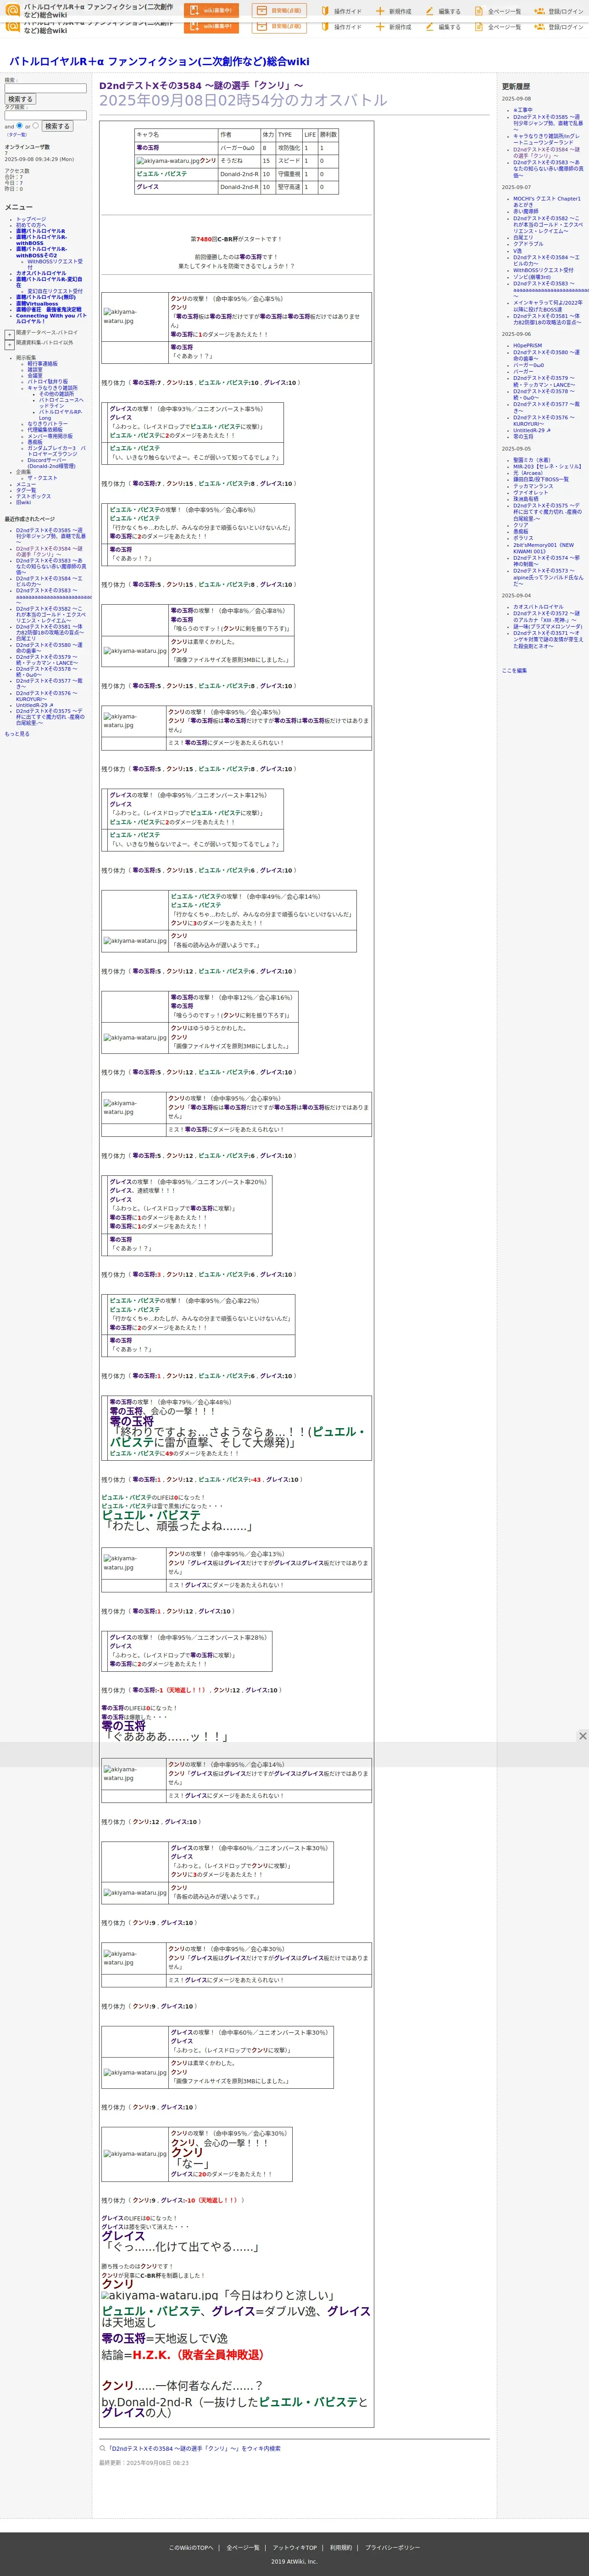The height and width of the screenshot is (2576, 589).
Task: Click the 編集する pencil icon in the topmost header row
Action: [429, 11]
